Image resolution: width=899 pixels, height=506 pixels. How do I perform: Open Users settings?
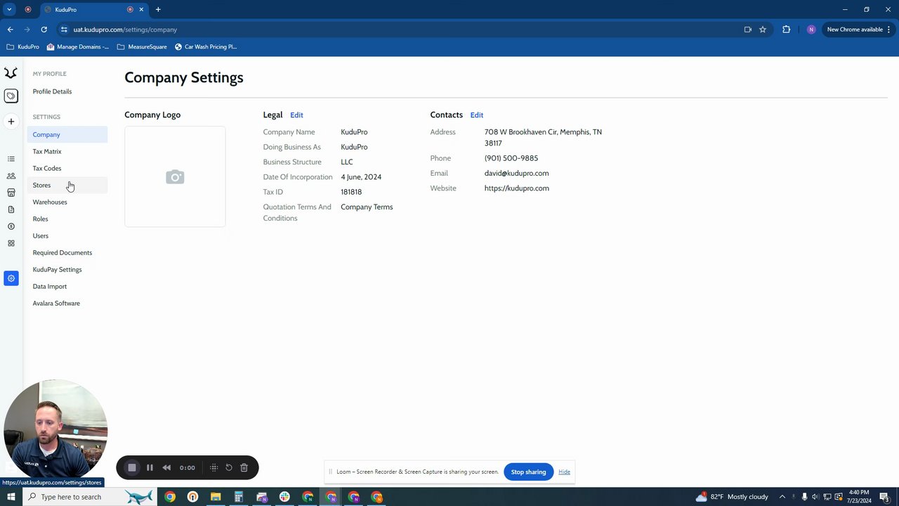(40, 235)
